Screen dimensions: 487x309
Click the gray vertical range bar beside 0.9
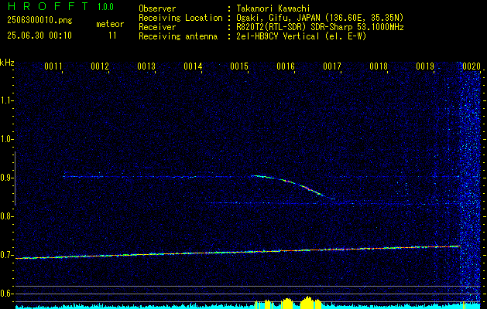click(15, 178)
